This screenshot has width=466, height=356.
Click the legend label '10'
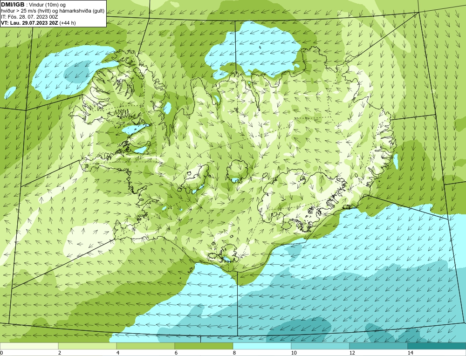coord(294,353)
